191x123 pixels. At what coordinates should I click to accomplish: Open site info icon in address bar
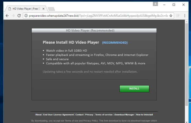point(26,16)
